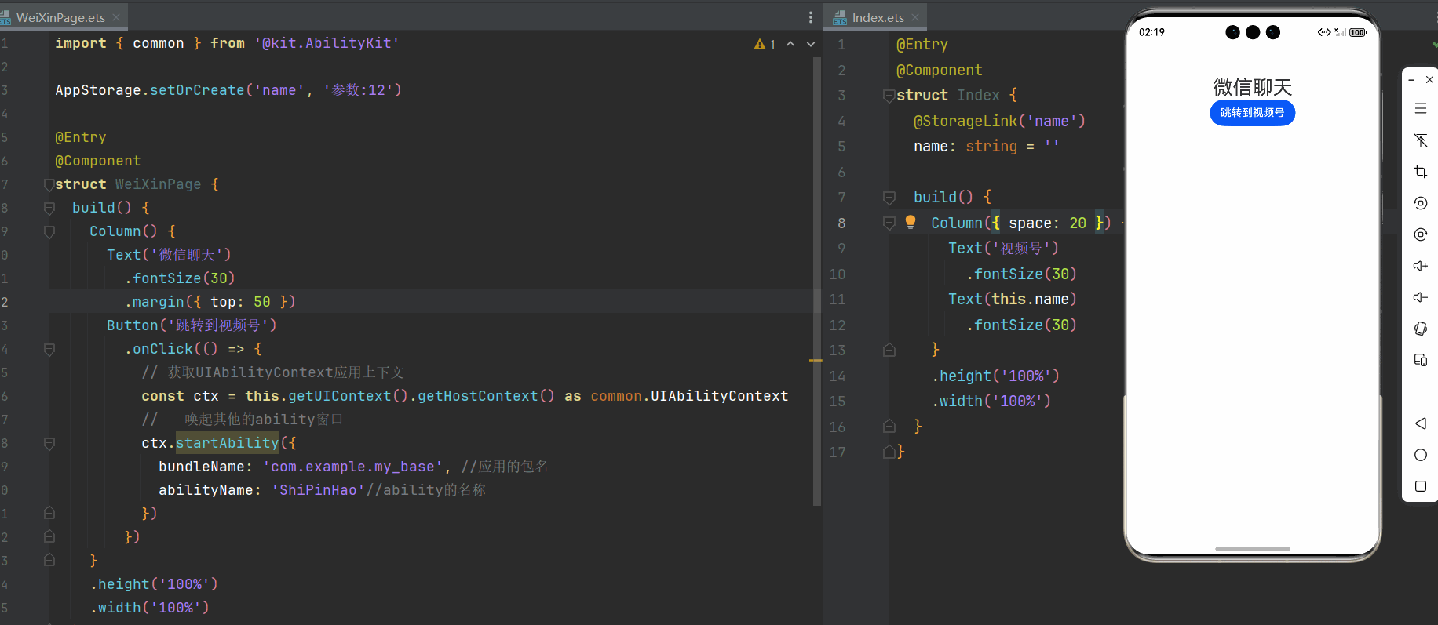The height and width of the screenshot is (625, 1438).
Task: Click the 微信聊天 title in emulator
Action: 1252,86
